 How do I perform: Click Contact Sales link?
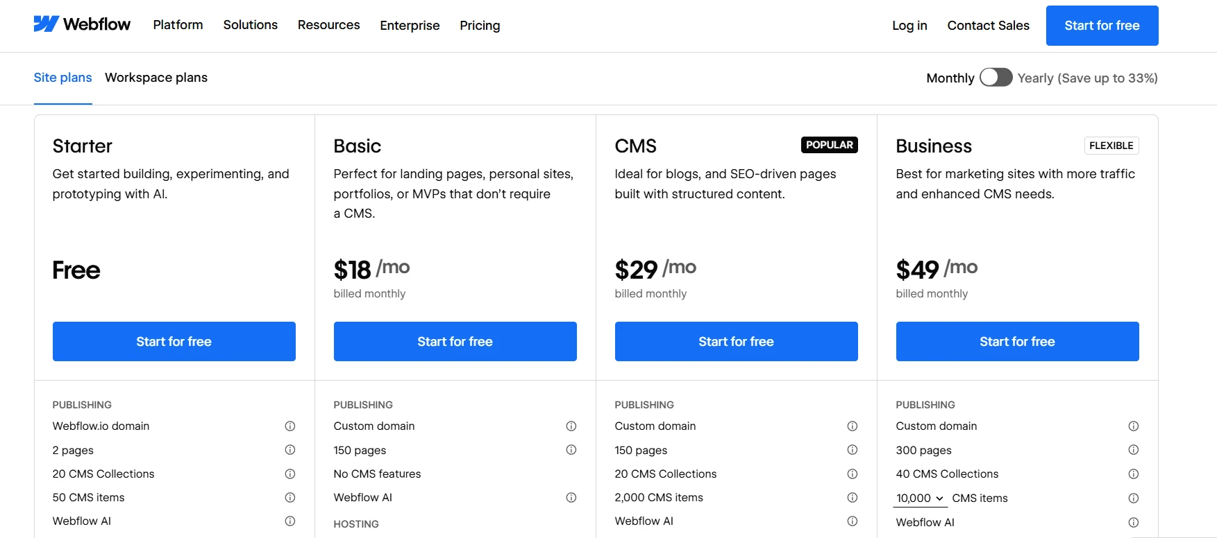[988, 26]
